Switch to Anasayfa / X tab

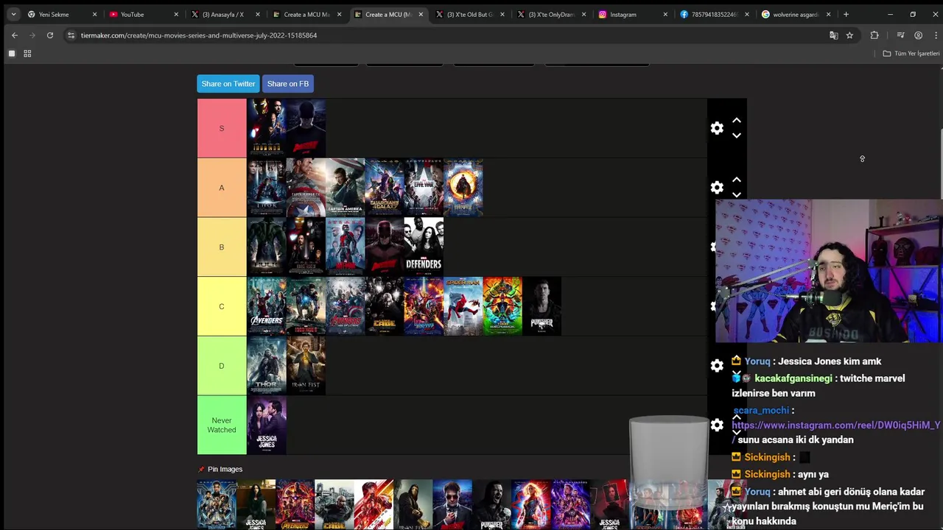(225, 14)
